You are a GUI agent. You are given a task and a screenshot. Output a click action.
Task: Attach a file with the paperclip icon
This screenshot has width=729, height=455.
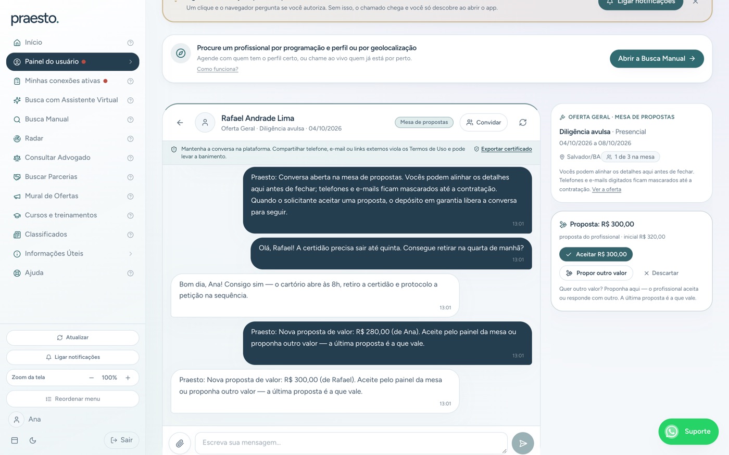[x=180, y=444]
